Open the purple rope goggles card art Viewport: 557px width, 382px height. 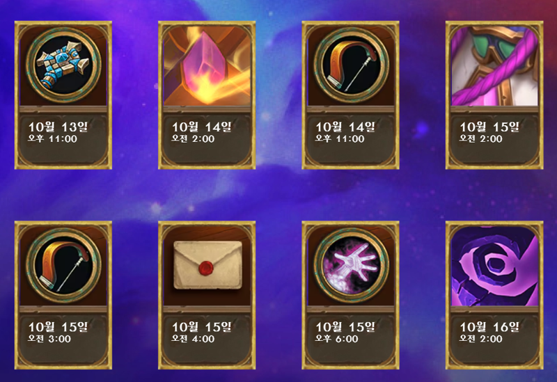(494, 66)
